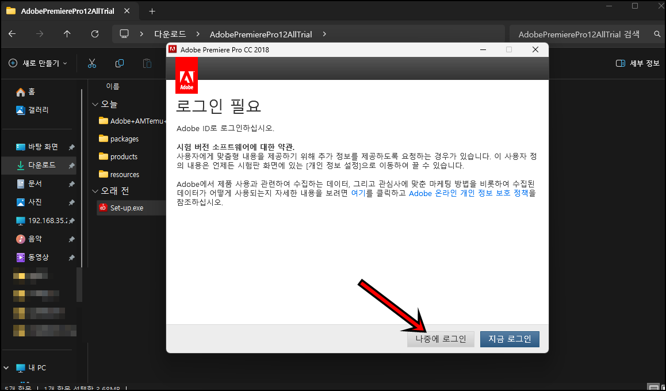666x391 pixels.
Task: Click the '동영상' video icon in sidebar
Action: [x=20, y=257]
